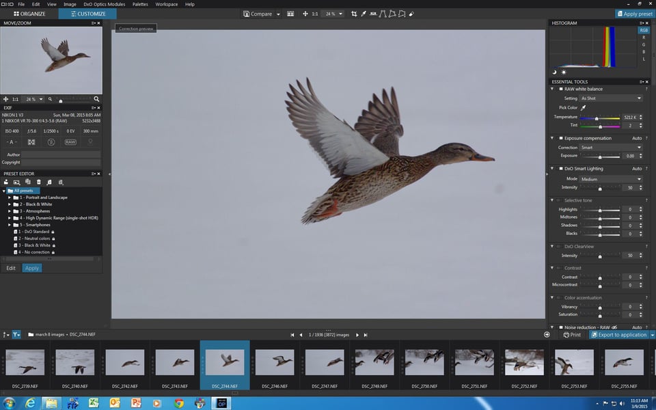Viewport: 656px width, 410px height.
Task: Pick the white balance eyedropper in the toolbar
Action: pyautogui.click(x=364, y=14)
